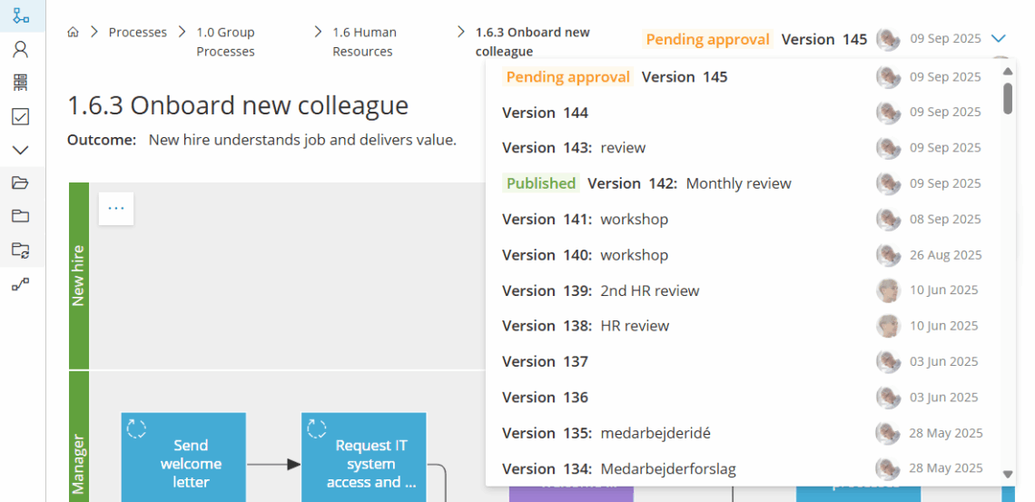Click the person profile icon in sidebar
This screenshot has height=502, width=1035.
pyautogui.click(x=20, y=50)
